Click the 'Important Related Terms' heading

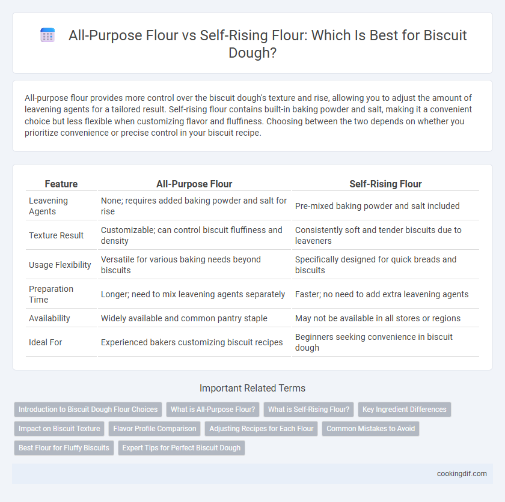click(x=252, y=388)
